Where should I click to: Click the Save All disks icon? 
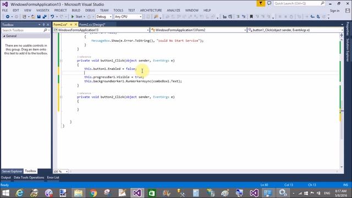click(x=45, y=16)
